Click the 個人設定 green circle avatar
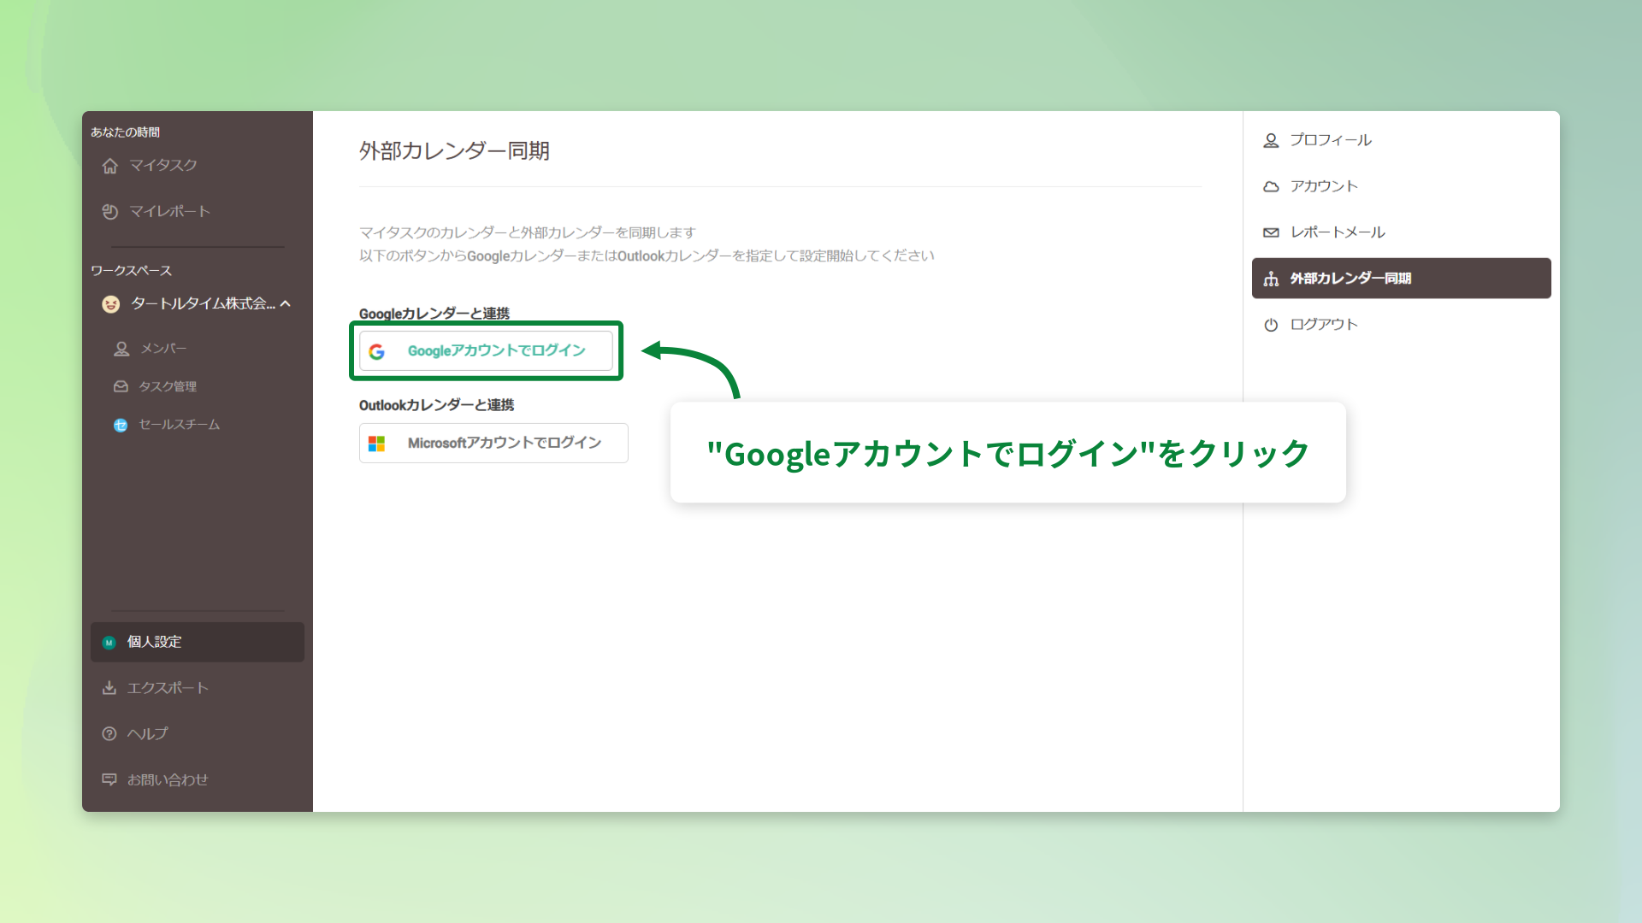The image size is (1642, 923). pyautogui.click(x=109, y=642)
